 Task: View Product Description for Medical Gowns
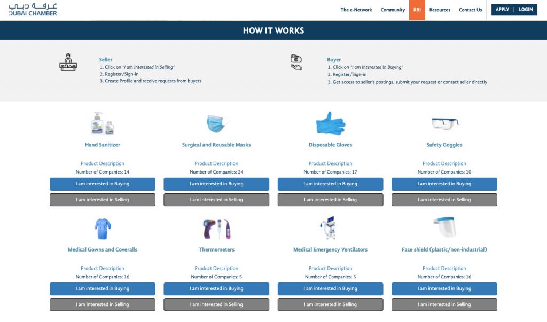coord(102,268)
